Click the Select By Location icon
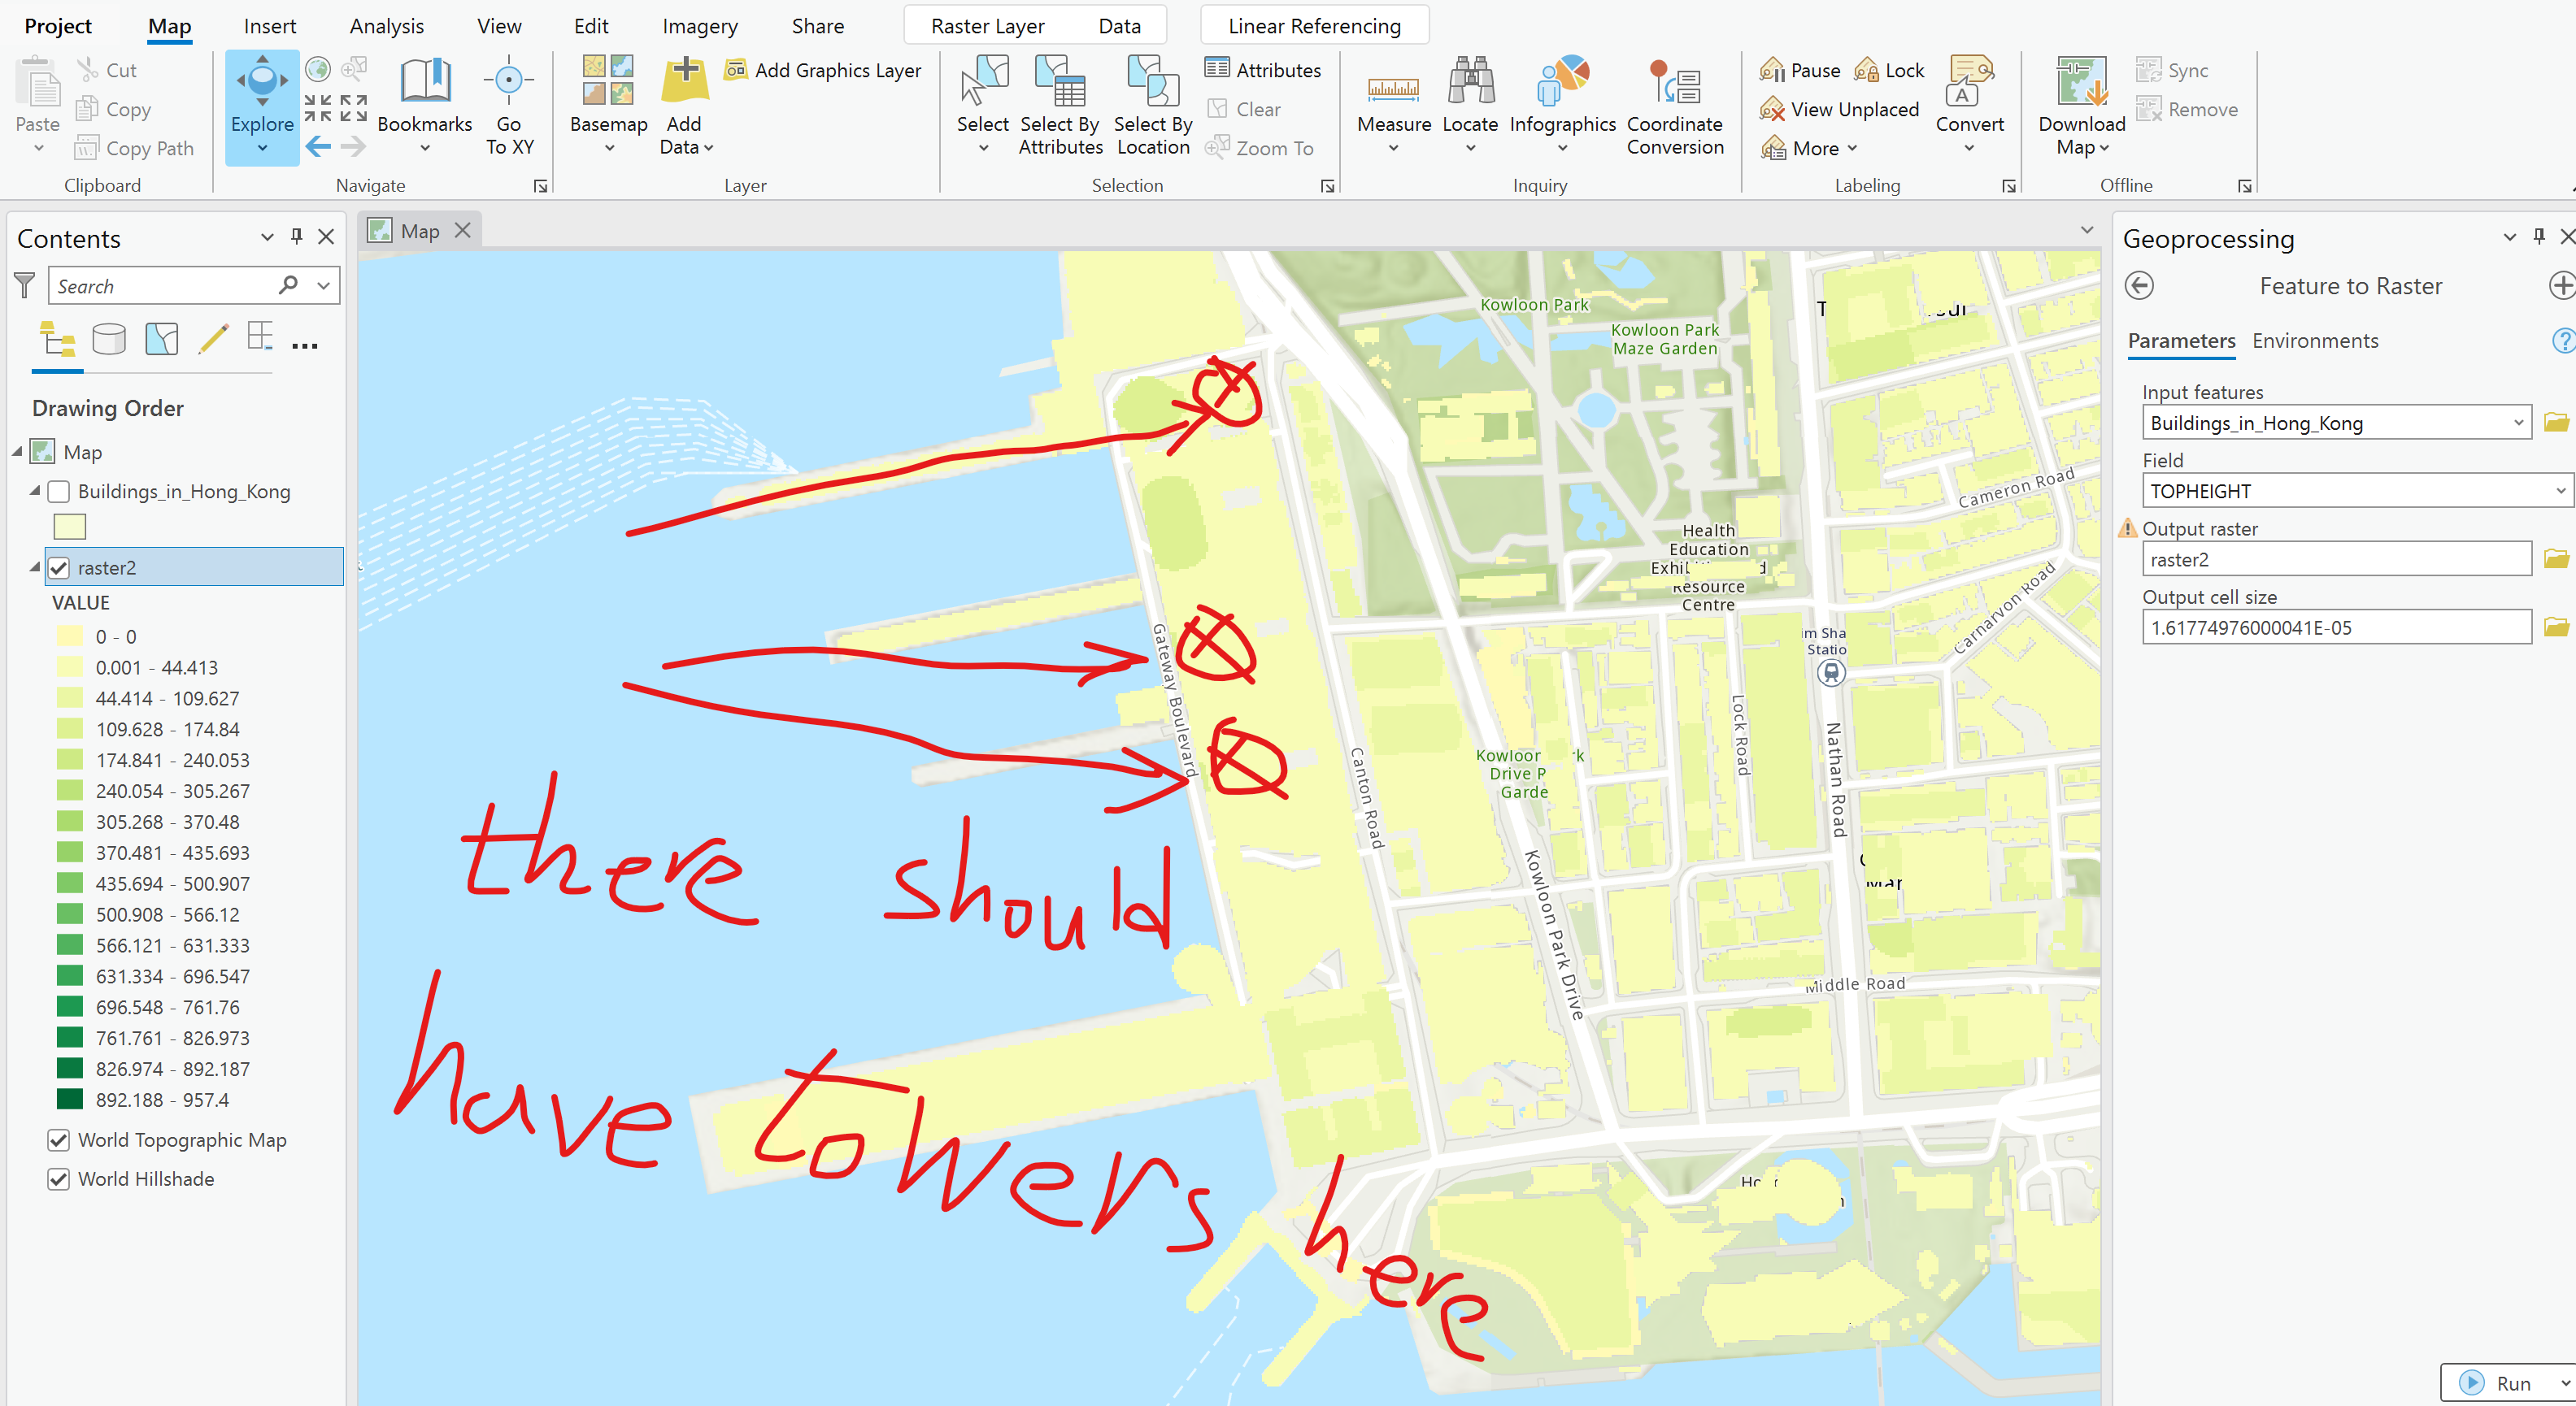The width and height of the screenshot is (2576, 1406). pyautogui.click(x=1152, y=84)
